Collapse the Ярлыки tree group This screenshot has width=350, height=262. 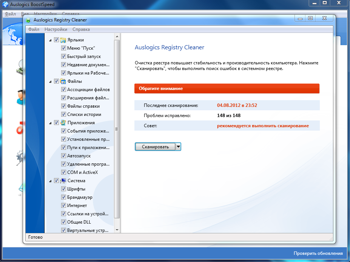click(x=51, y=40)
